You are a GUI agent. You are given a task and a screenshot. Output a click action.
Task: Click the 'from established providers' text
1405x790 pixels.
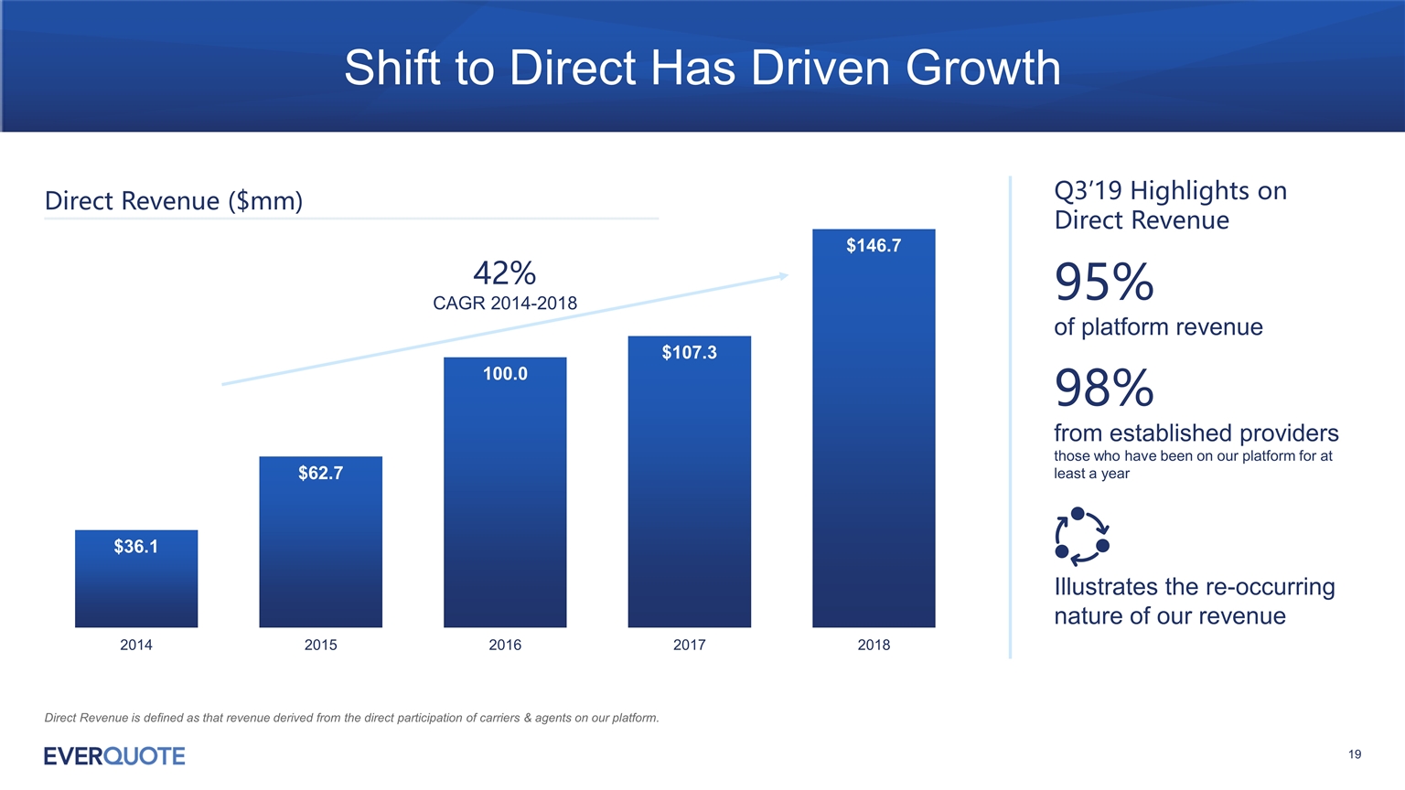[1196, 433]
